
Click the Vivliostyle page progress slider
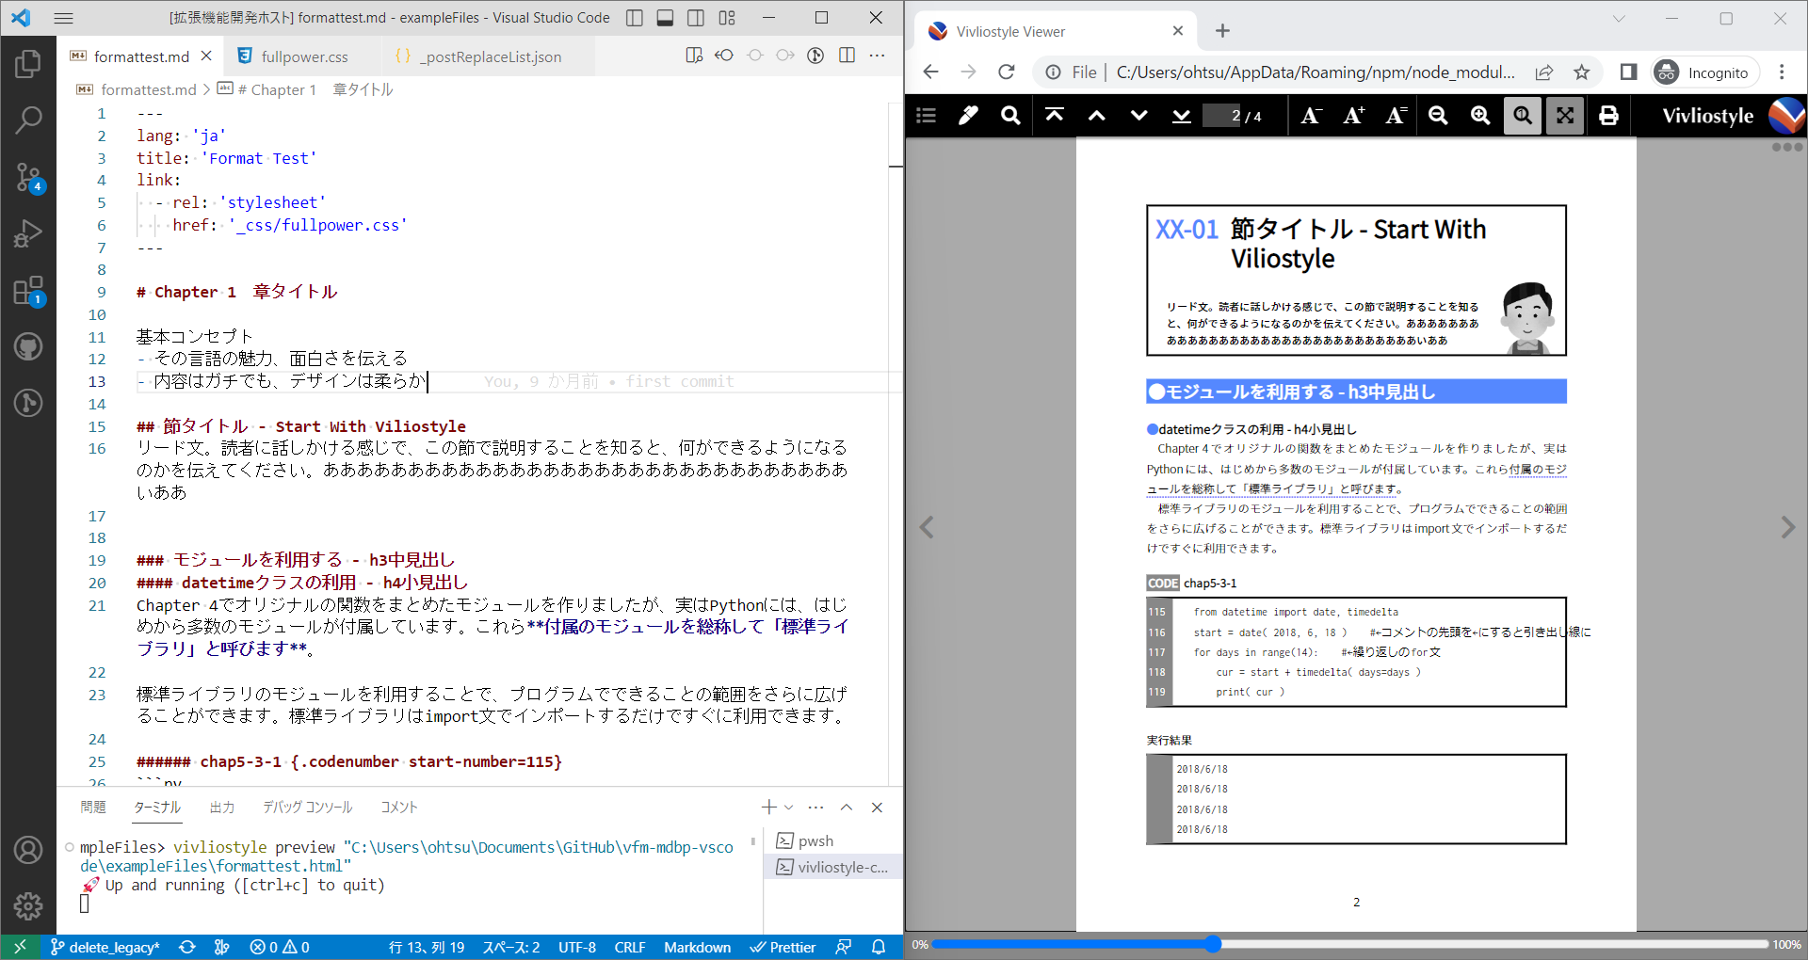(x=1349, y=944)
